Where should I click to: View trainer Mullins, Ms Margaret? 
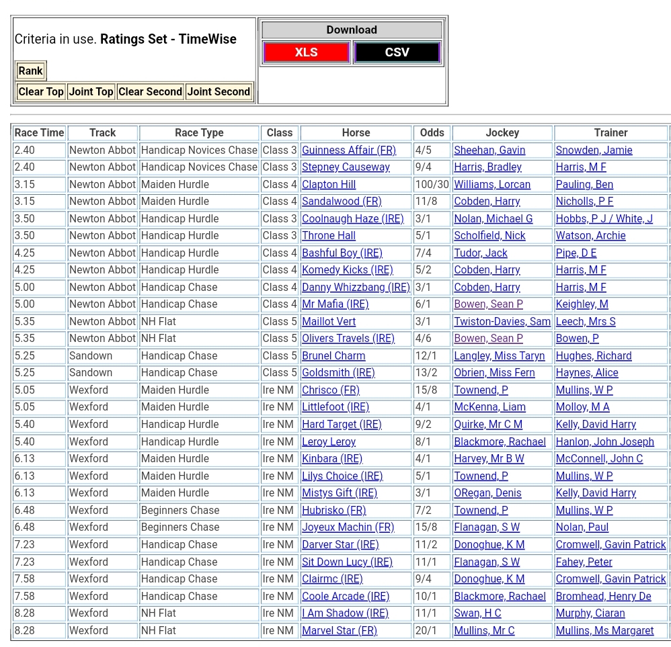[x=604, y=630]
